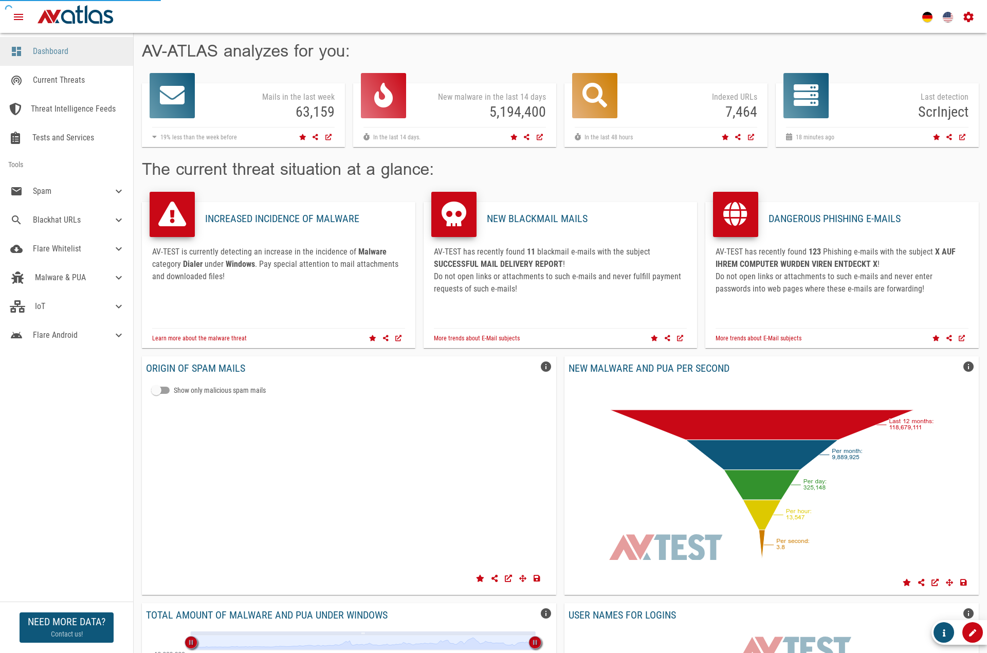The image size is (987, 653).
Task: Open the hamburger navigation menu
Action: coord(19,17)
